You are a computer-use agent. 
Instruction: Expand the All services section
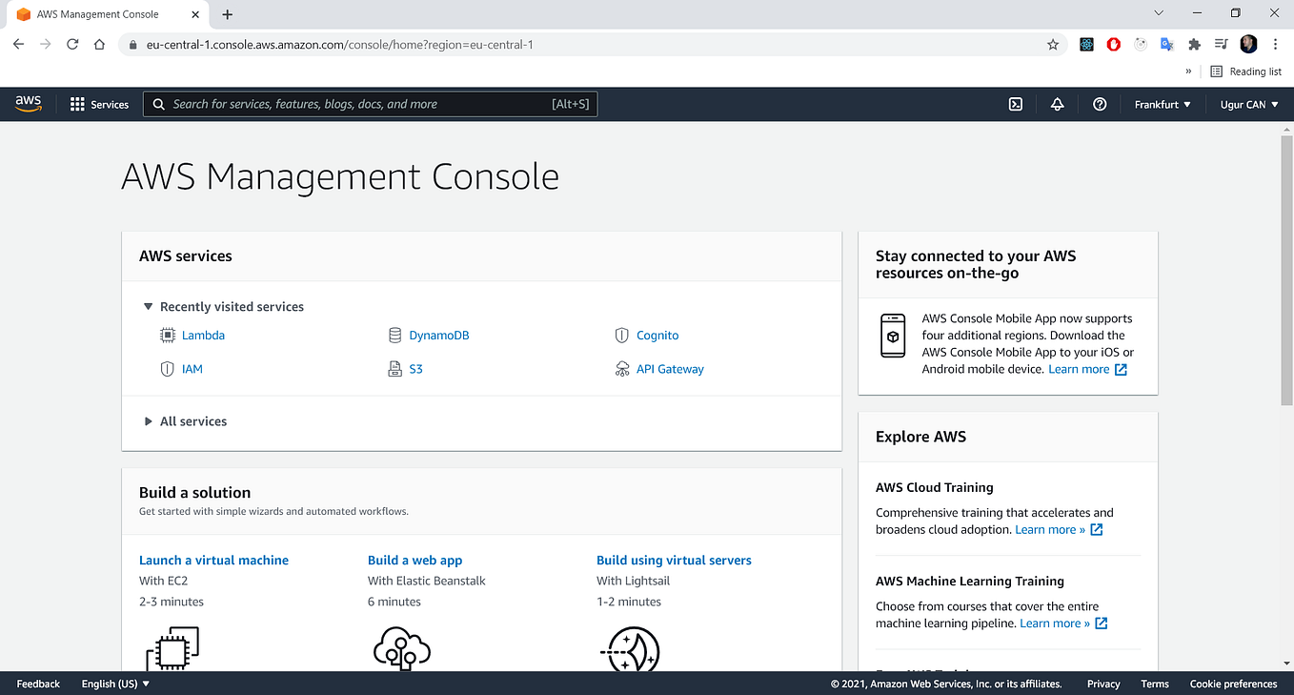pyautogui.click(x=148, y=420)
